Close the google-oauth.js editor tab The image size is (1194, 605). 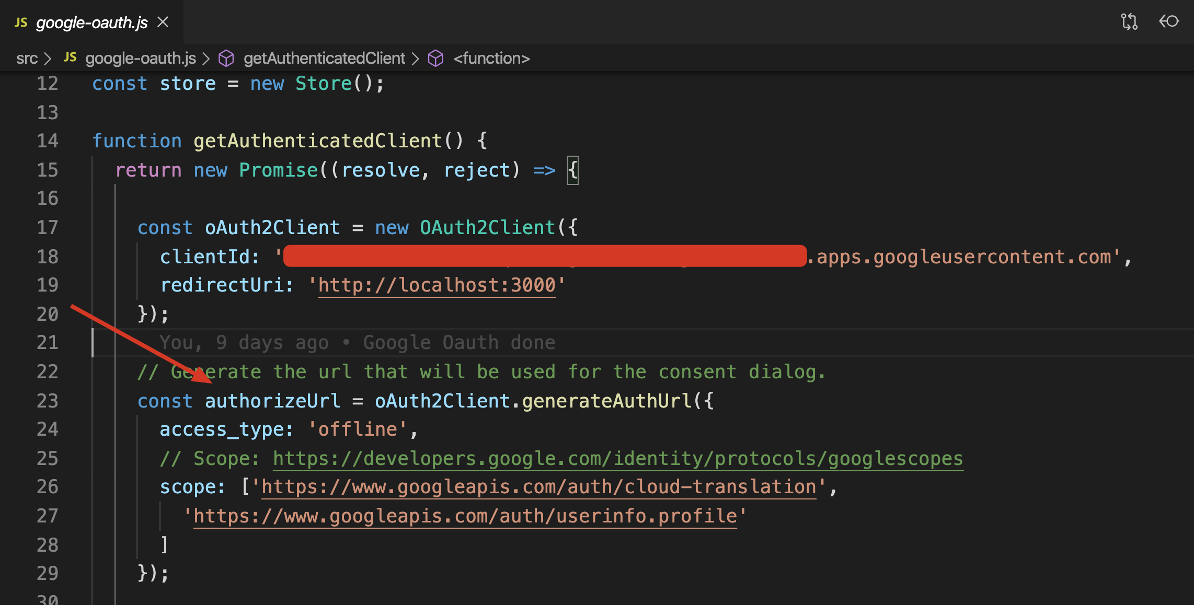(x=163, y=22)
